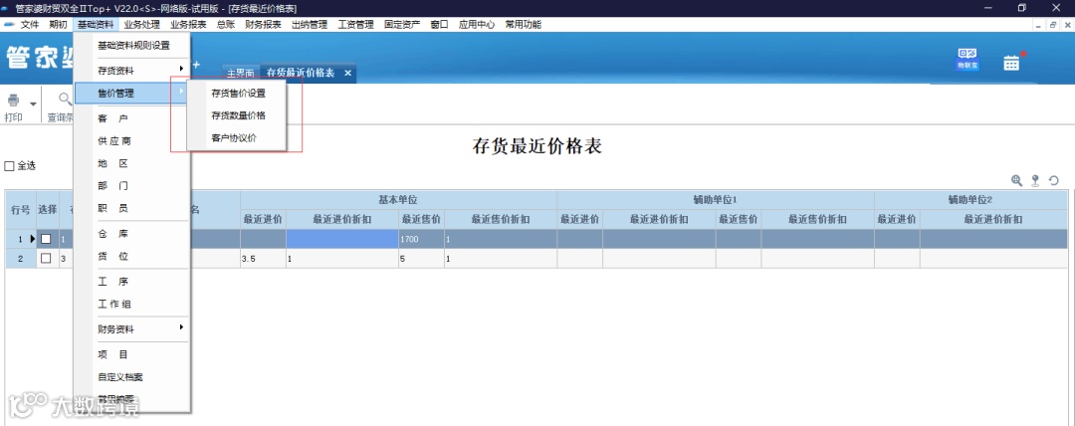Minimize the inner document window

coord(1038,25)
